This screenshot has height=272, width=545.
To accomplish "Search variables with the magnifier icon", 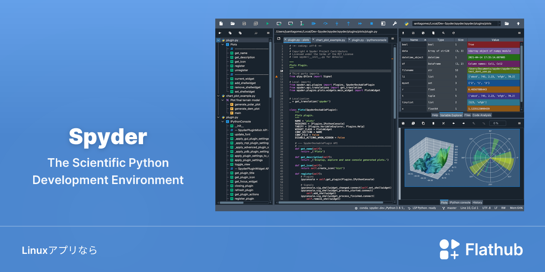I will point(444,33).
